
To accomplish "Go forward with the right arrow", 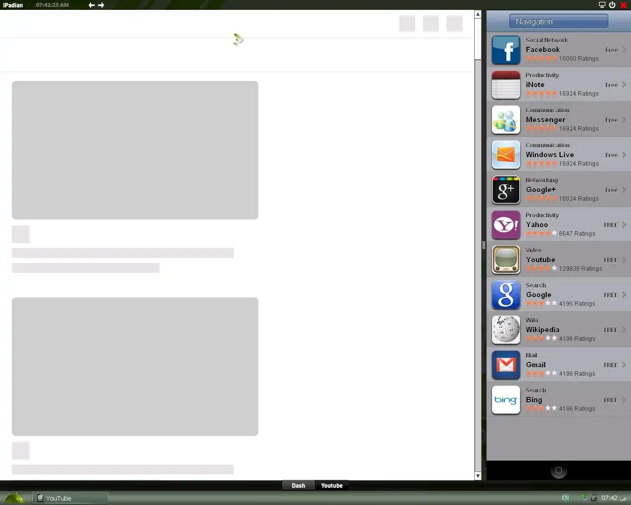I will point(101,5).
